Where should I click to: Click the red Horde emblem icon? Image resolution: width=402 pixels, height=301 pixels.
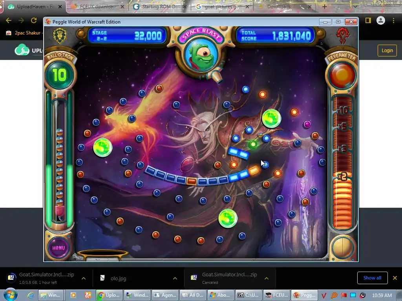point(343,36)
